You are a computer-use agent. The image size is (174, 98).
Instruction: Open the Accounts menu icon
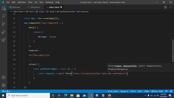(4, 77)
